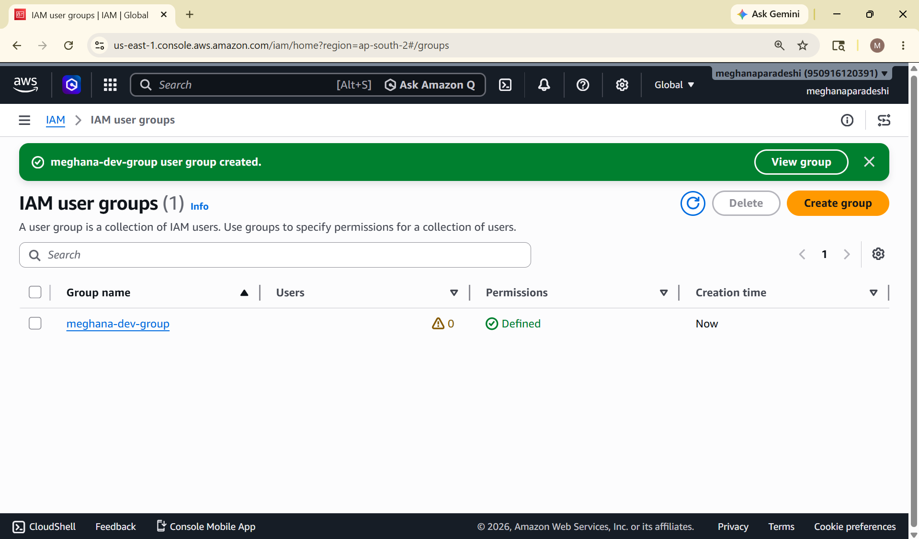The width and height of the screenshot is (919, 539).
Task: Click the orange Create group button
Action: click(x=838, y=203)
